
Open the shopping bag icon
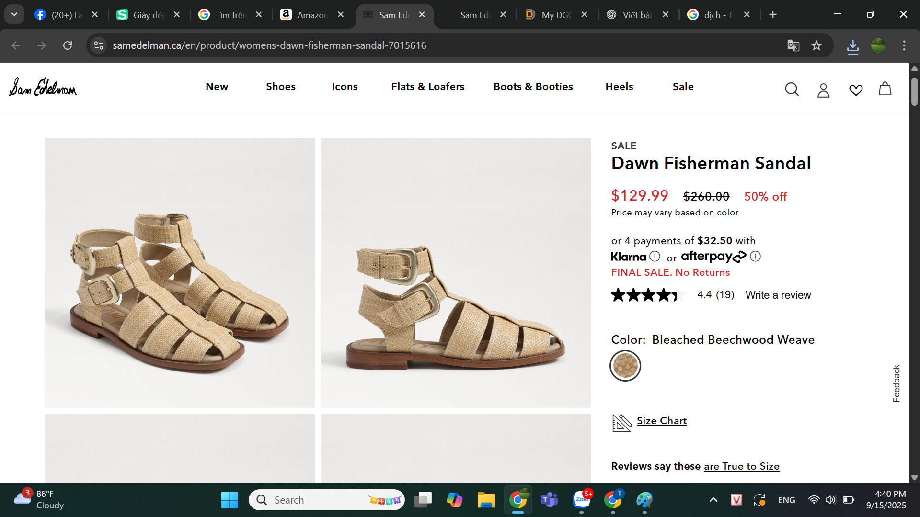[885, 89]
